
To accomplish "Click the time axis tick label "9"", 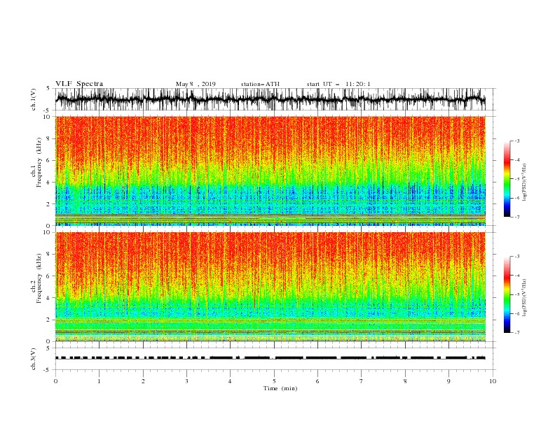I will pos(448,381).
